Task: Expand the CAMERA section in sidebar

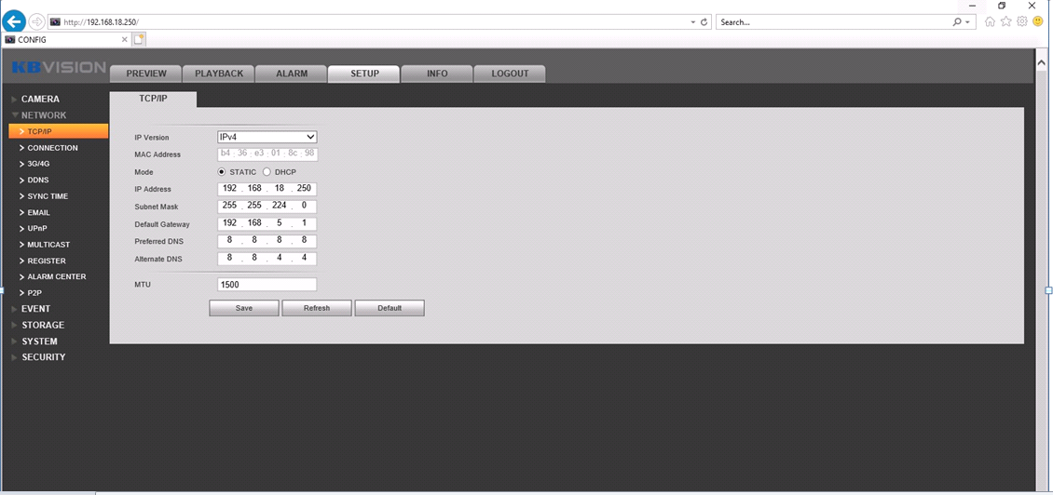Action: click(40, 99)
